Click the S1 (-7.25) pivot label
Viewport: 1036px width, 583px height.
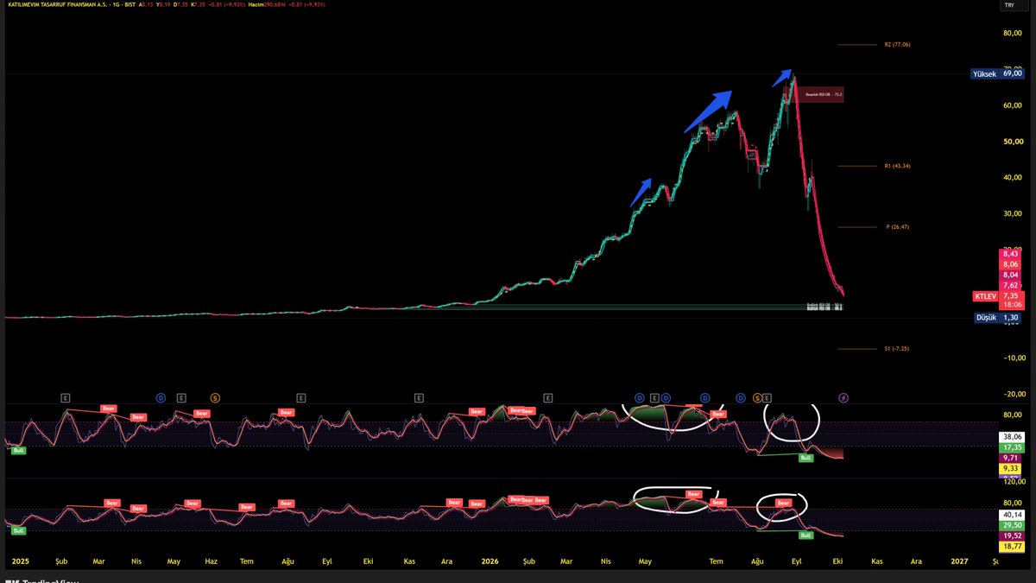pyautogui.click(x=897, y=348)
